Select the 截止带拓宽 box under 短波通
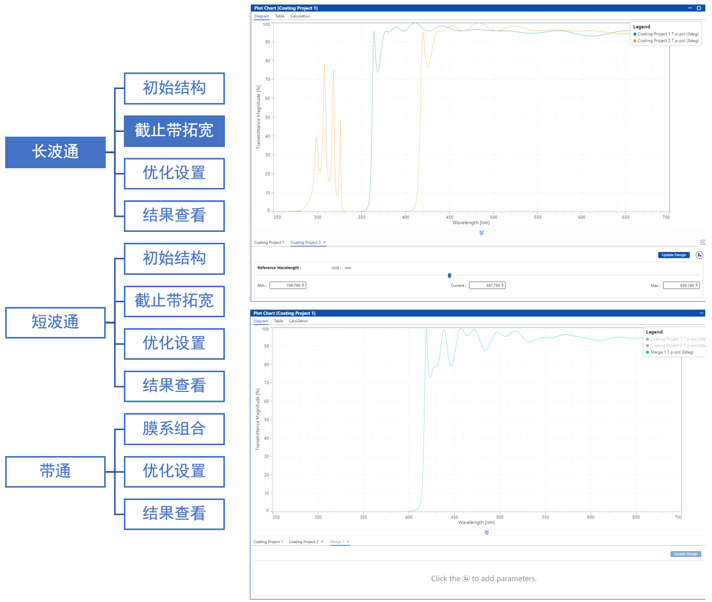The height and width of the screenshot is (602, 712). (x=174, y=301)
